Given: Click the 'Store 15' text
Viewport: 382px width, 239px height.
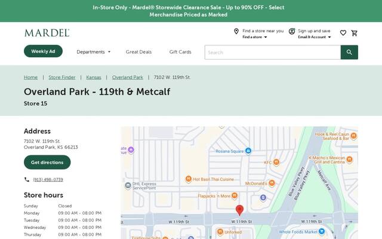Looking at the screenshot, I should [36, 103].
